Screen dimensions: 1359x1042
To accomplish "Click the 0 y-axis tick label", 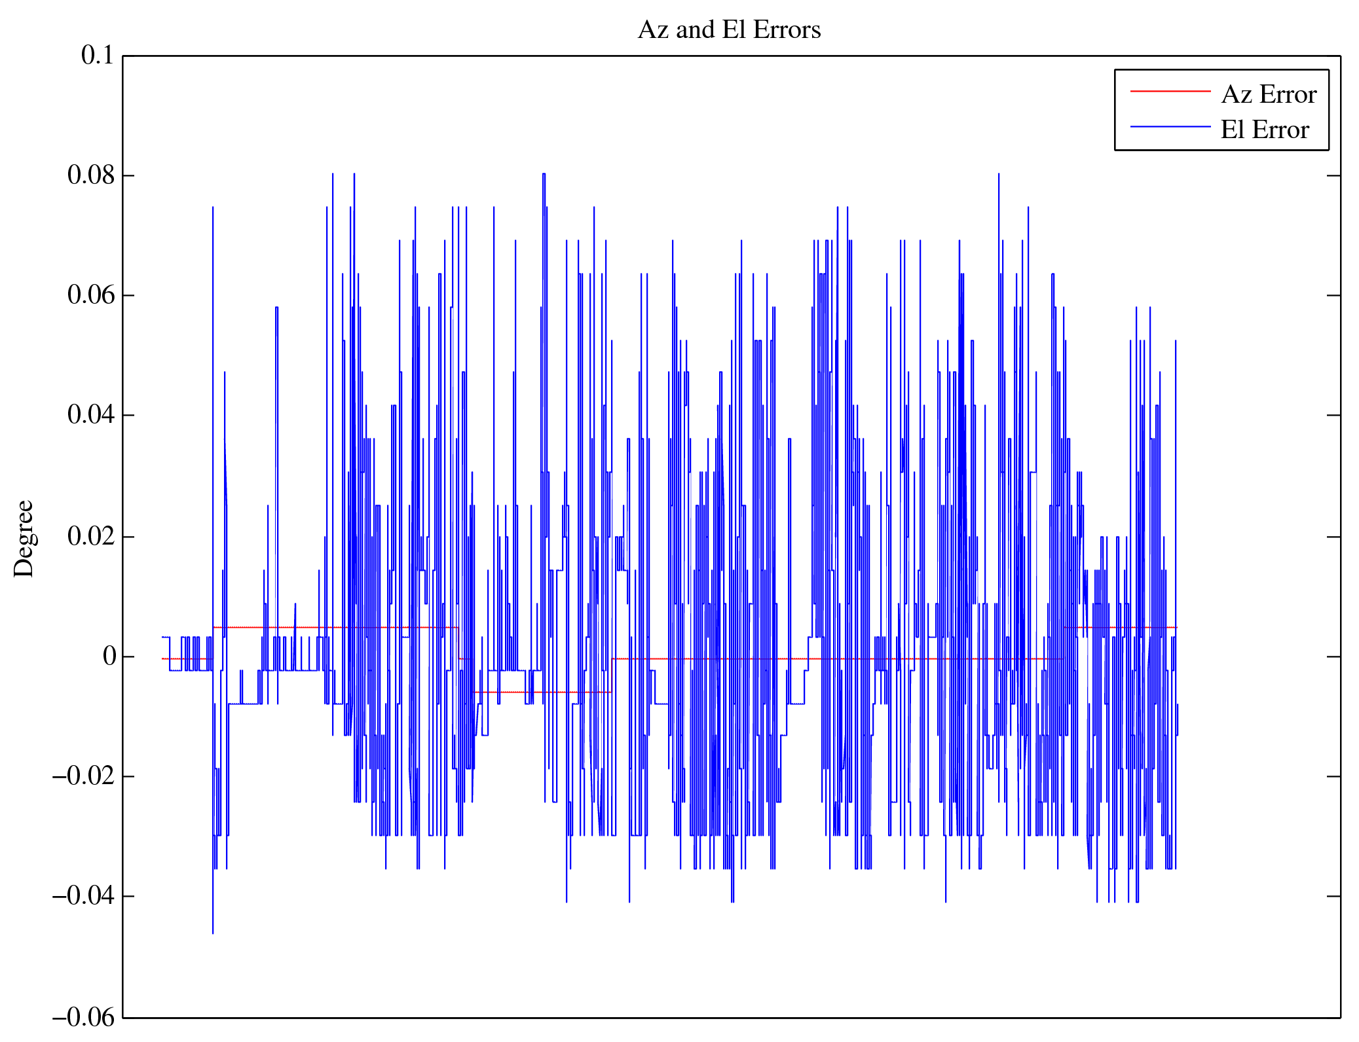I will click(x=109, y=656).
